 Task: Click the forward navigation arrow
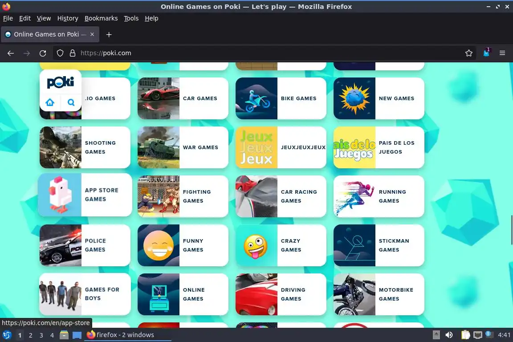pyautogui.click(x=27, y=53)
